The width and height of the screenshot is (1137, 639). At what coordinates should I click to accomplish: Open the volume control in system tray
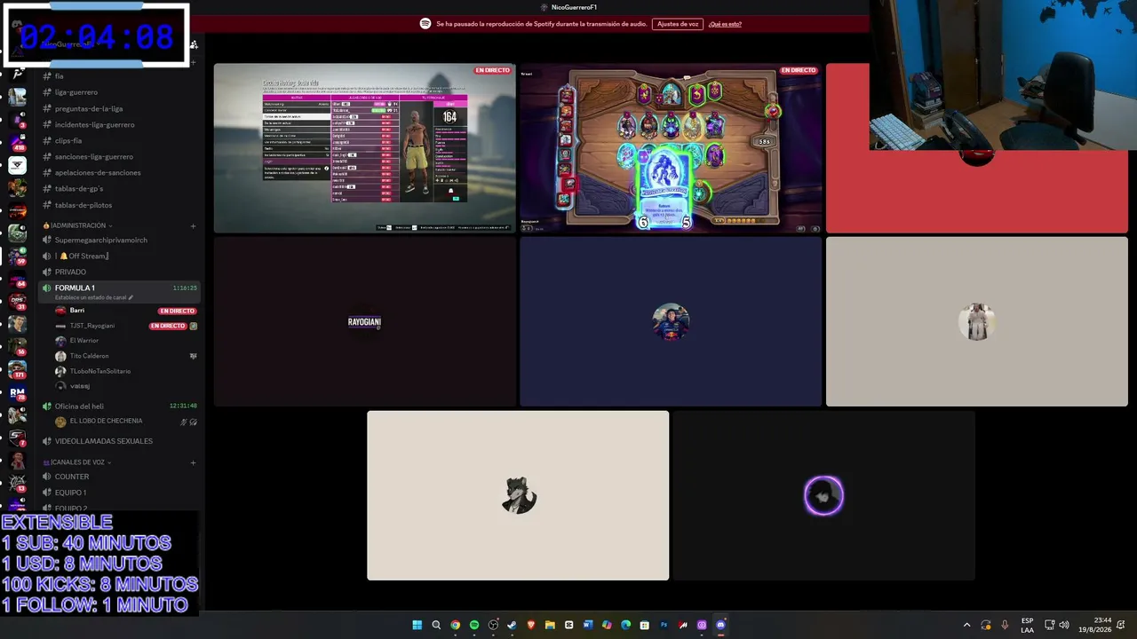1064,625
